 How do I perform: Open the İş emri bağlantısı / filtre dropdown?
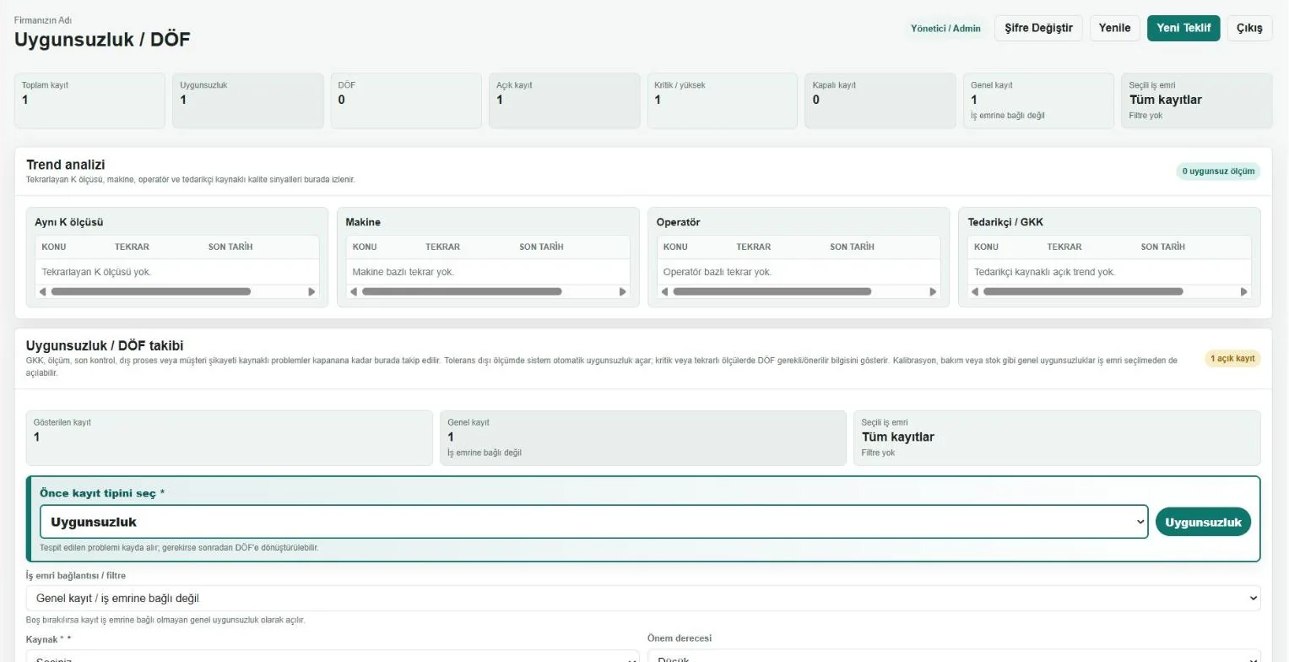click(643, 598)
